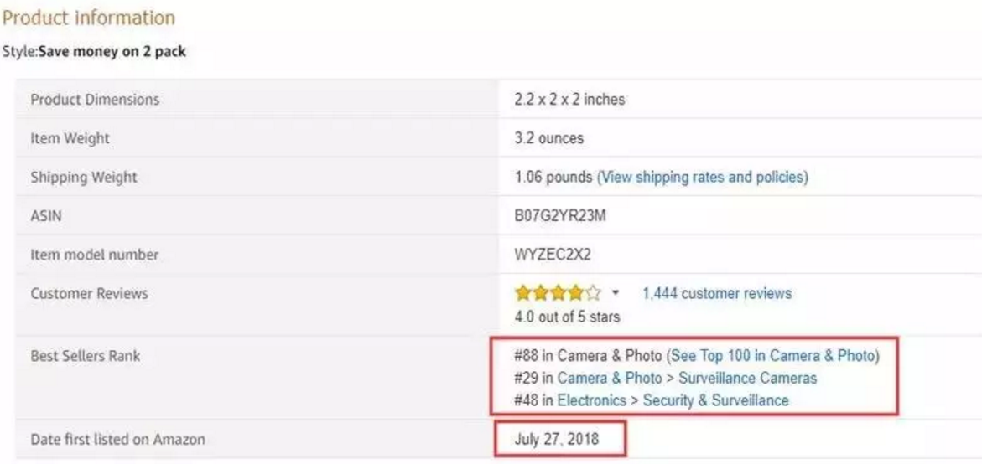Expand the ratings dropdown arrow beside stars

[x=616, y=293]
